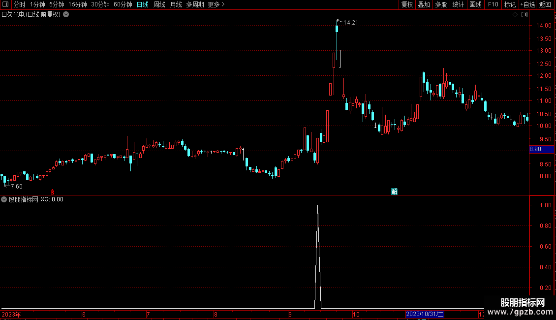Expand the 更多 periods menu
This screenshot has height=320, width=556.
tap(216, 4)
